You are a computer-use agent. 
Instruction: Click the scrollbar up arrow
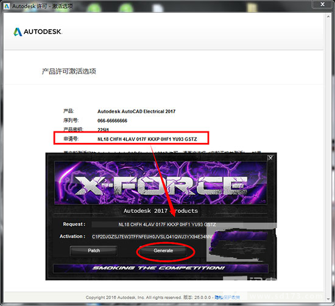point(328,16)
